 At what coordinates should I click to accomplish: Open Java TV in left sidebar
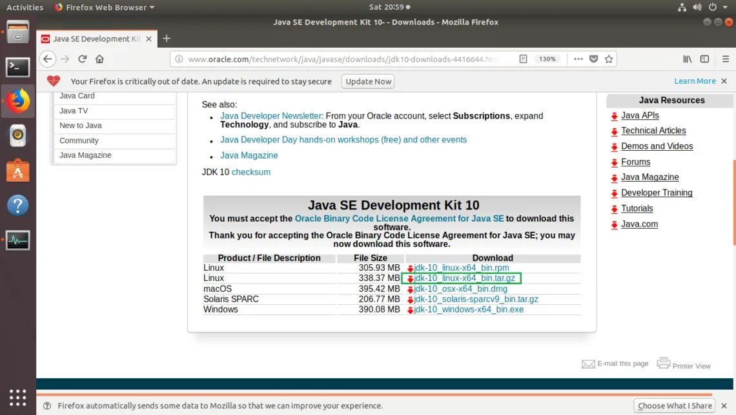tap(74, 111)
